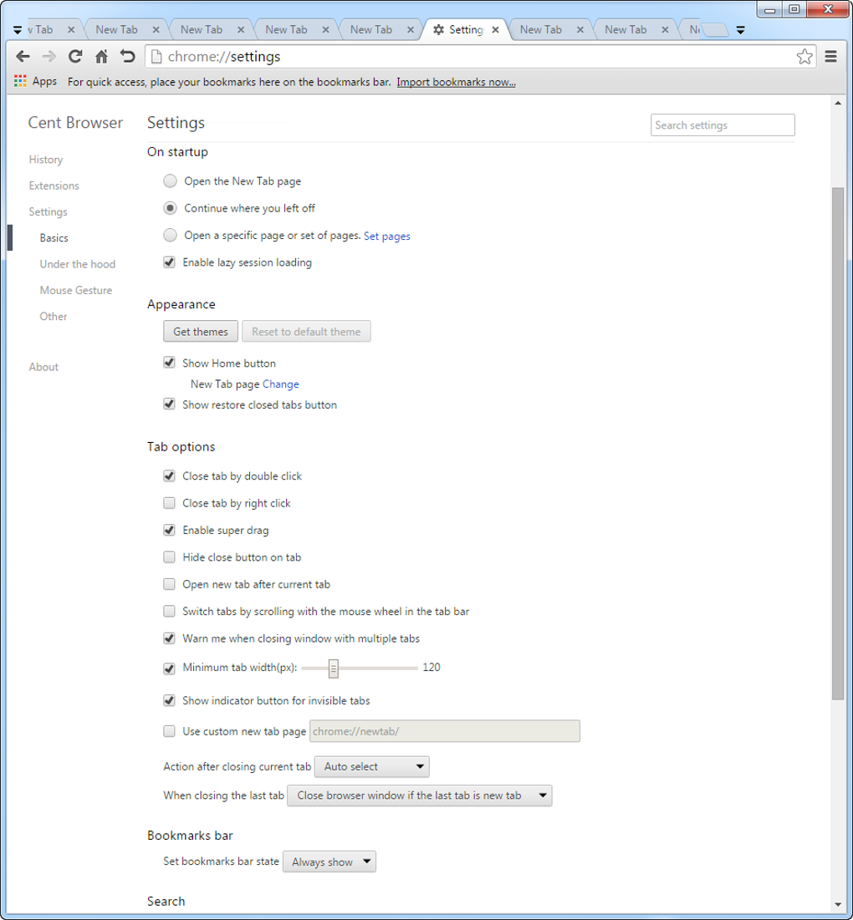This screenshot has width=853, height=920.
Task: Click the address bar URL
Action: [x=224, y=56]
